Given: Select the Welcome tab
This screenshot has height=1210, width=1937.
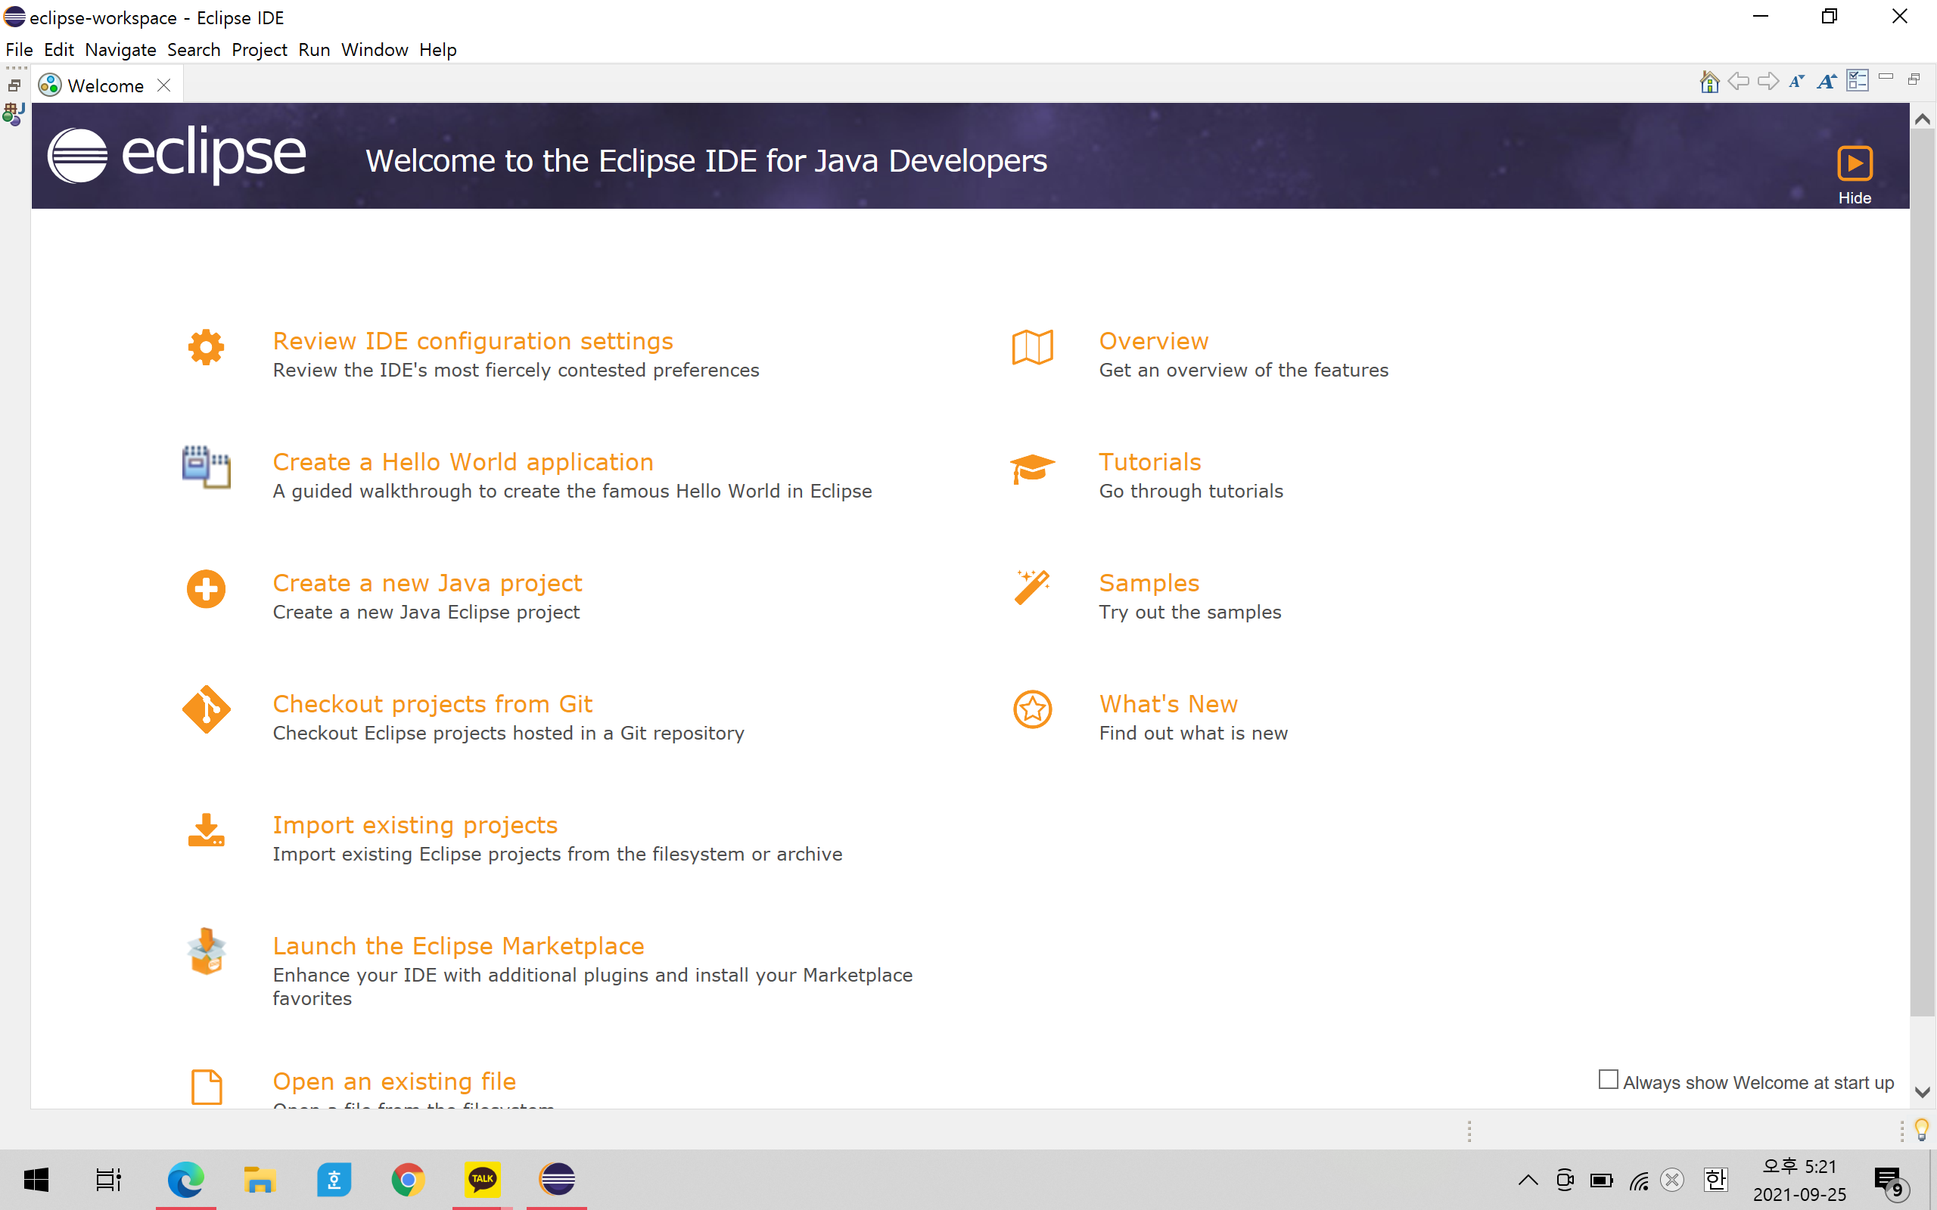Looking at the screenshot, I should (106, 85).
